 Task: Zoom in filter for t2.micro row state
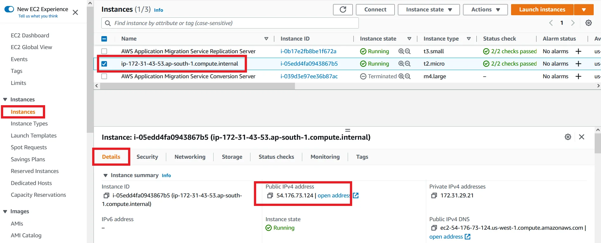tap(401, 64)
